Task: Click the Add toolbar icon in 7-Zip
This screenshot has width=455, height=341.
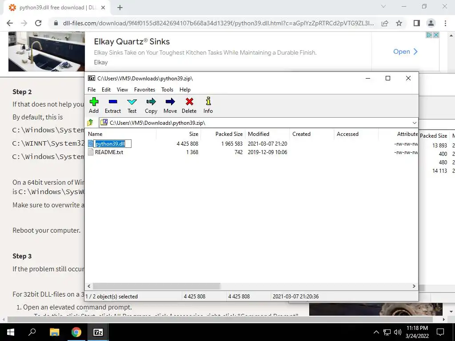Action: pos(94,102)
